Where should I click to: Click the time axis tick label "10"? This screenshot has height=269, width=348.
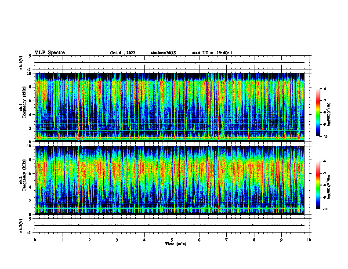pos(309,240)
